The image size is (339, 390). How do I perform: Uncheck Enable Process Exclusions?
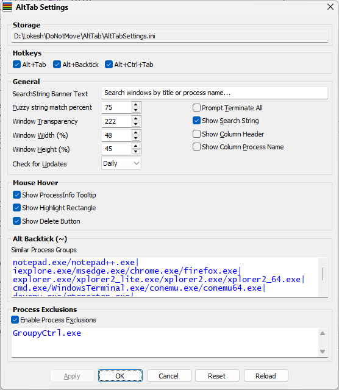pyautogui.click(x=15, y=320)
